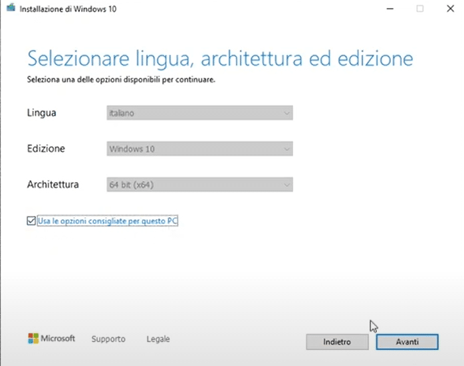Click the Microsoft logo icon

pyautogui.click(x=33, y=339)
